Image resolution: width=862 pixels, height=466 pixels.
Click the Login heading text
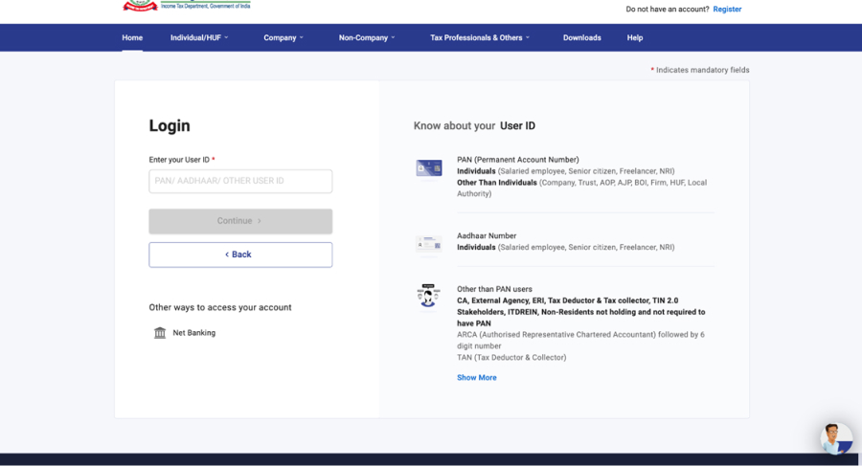tap(170, 126)
